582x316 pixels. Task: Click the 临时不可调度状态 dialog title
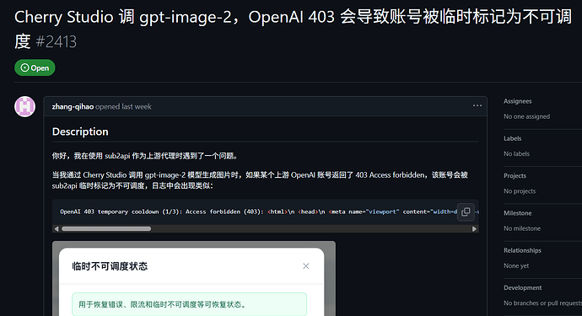click(x=110, y=266)
